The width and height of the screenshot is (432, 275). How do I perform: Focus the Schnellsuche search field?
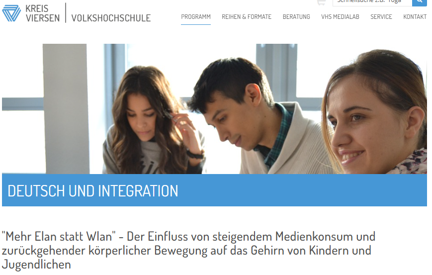(x=372, y=2)
